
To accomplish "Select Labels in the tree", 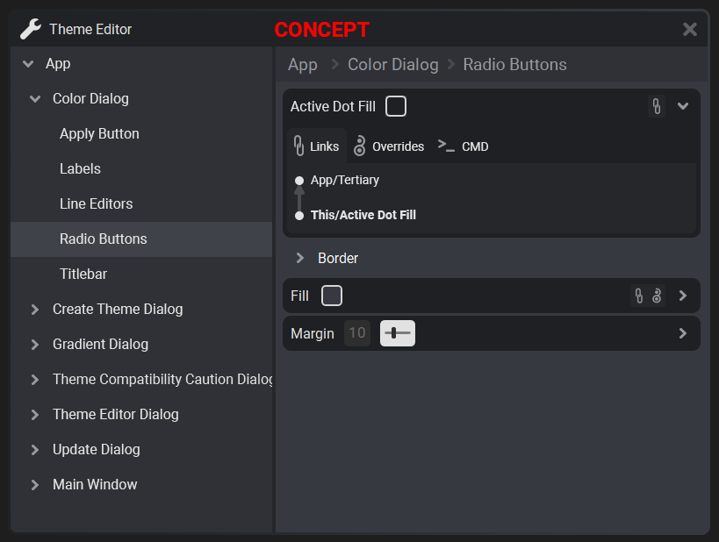I will coord(141,169).
